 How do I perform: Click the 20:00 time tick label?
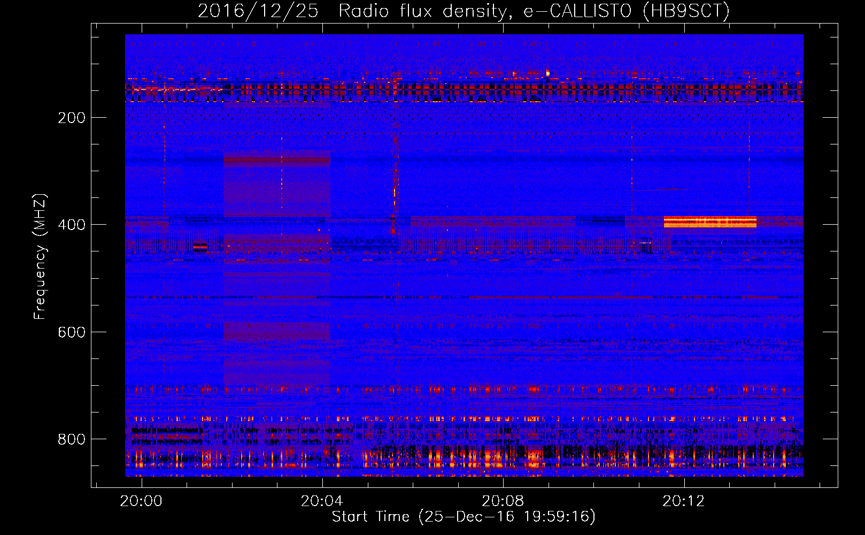point(141,501)
